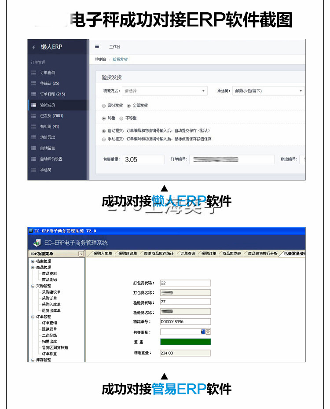Switch to the 采购建议单 tab

(128, 254)
